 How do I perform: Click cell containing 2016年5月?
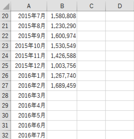[x=29, y=115]
